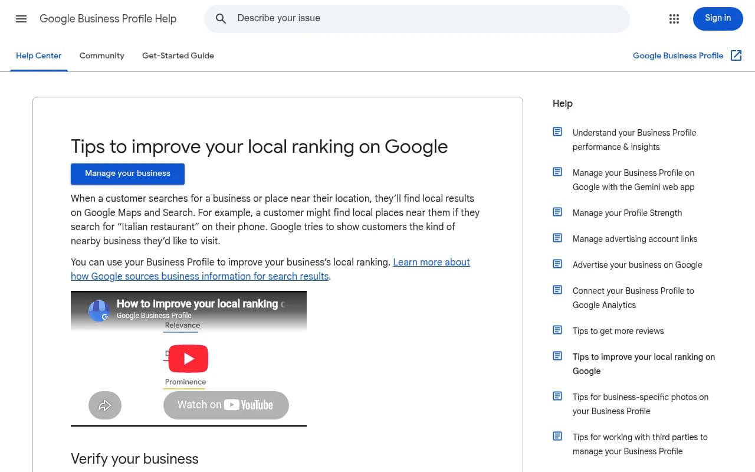Open the Community tab
755x472 pixels.
tap(102, 55)
